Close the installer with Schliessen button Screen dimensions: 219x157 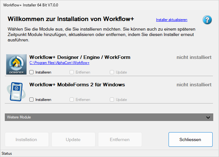(x=191, y=139)
